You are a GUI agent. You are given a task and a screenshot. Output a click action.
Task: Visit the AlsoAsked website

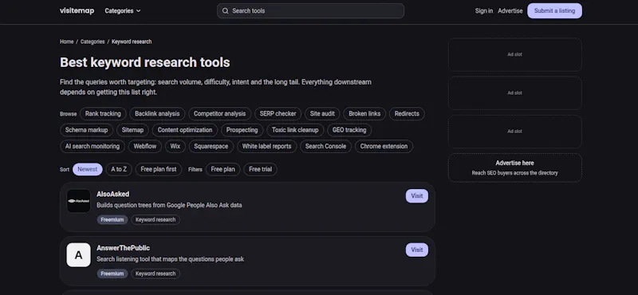pyautogui.click(x=416, y=195)
